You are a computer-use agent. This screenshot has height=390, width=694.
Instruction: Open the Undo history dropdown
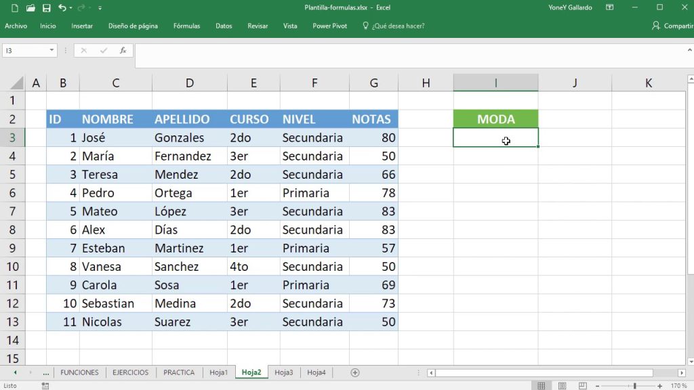pos(70,8)
